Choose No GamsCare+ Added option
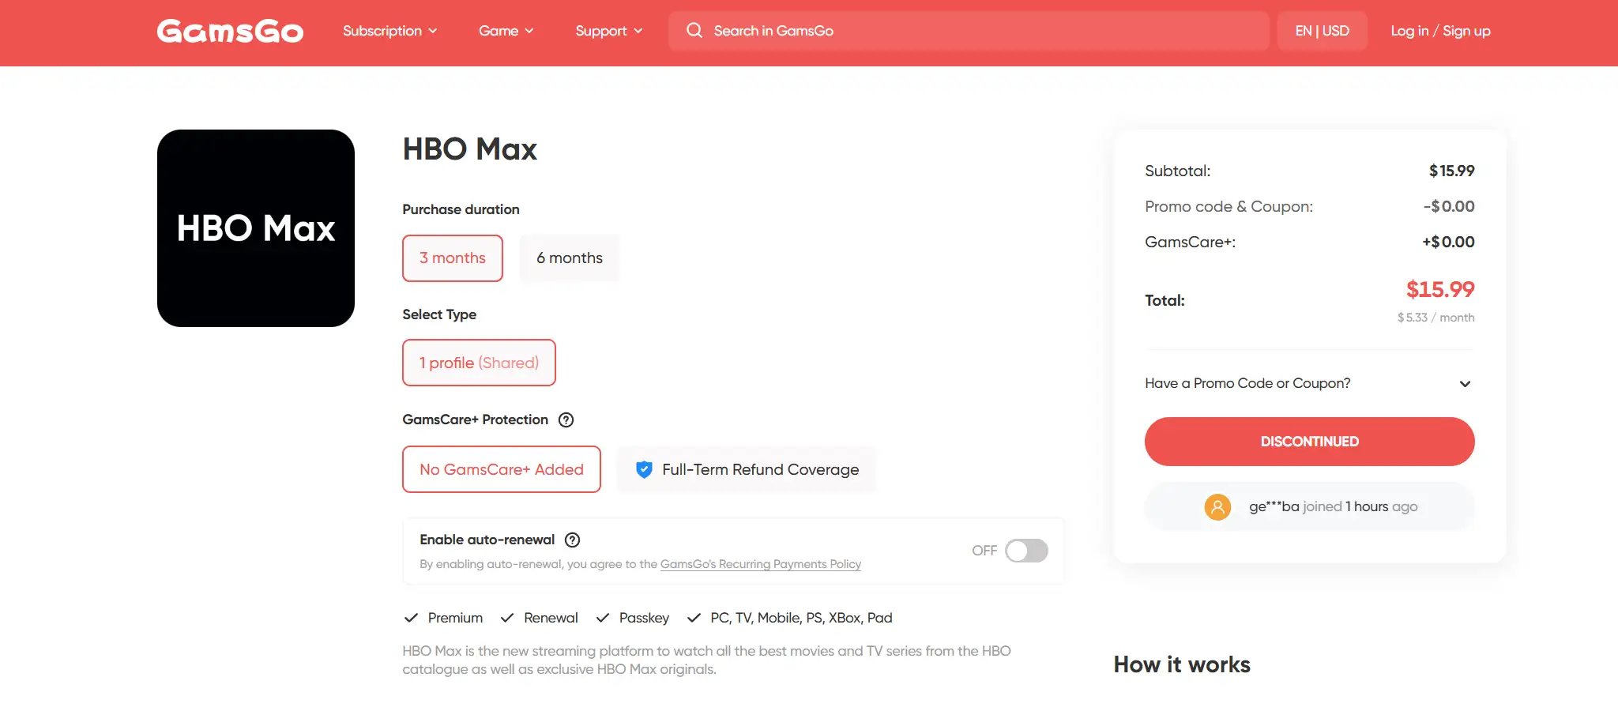The height and width of the screenshot is (711, 1618). pos(502,469)
